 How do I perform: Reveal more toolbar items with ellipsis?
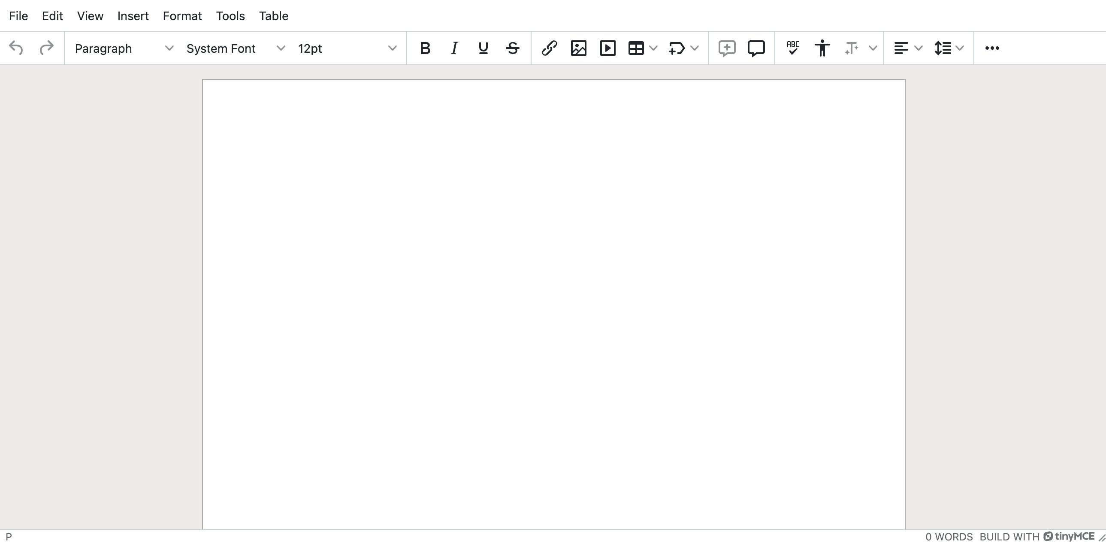click(992, 48)
